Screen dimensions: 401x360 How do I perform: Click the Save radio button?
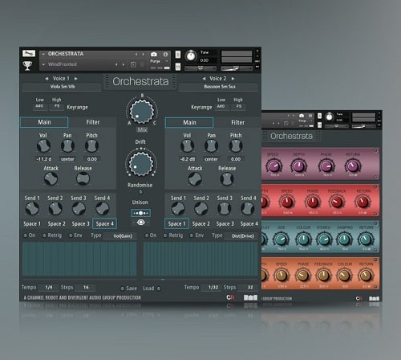pyautogui.click(x=122, y=288)
